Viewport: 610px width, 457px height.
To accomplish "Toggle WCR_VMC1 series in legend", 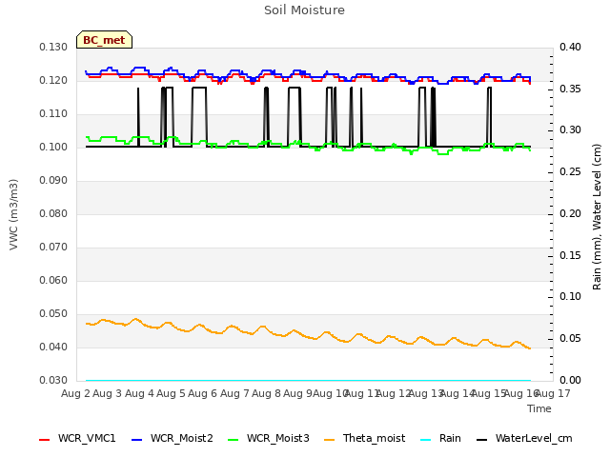I will (x=78, y=438).
